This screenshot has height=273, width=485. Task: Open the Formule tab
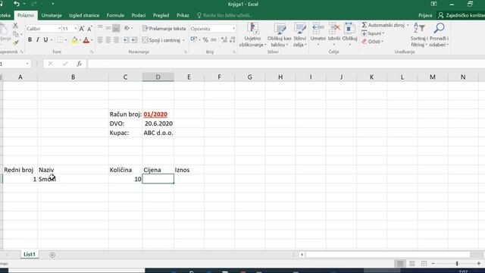(x=115, y=15)
